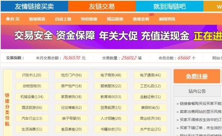Select 地方门户(96) category
Image resolution: width=222 pixels, height=136 pixels.
71,75
